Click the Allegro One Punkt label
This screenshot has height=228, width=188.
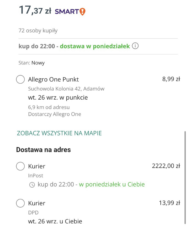coord(53,79)
